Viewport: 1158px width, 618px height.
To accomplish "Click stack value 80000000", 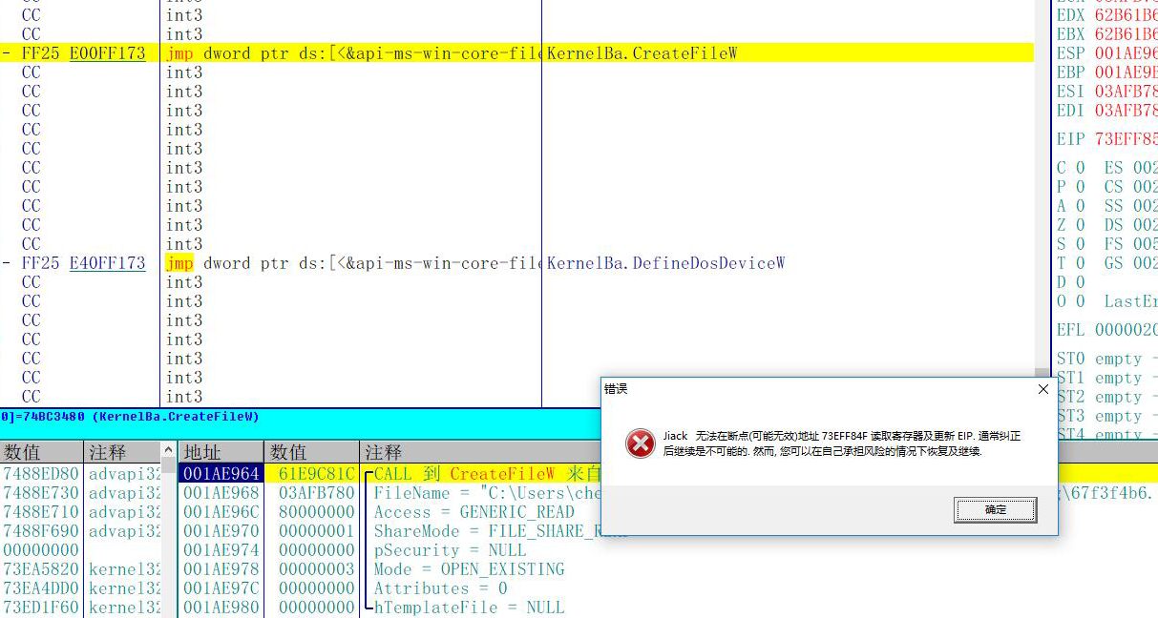I will pos(317,512).
